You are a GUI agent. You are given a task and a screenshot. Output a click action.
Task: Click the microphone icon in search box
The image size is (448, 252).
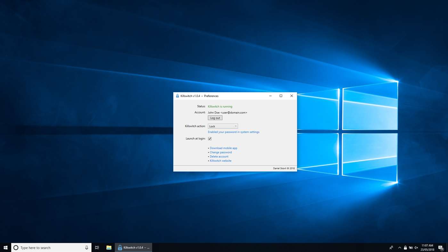(x=86, y=248)
